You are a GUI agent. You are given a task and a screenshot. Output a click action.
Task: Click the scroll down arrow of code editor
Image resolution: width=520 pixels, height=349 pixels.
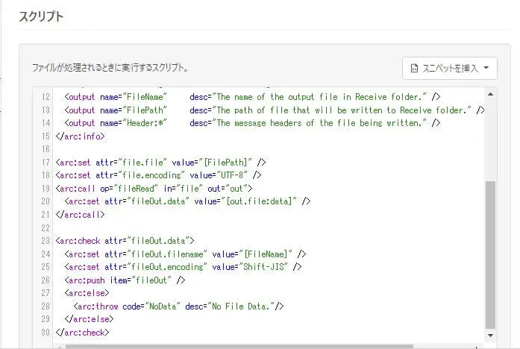[x=490, y=336]
